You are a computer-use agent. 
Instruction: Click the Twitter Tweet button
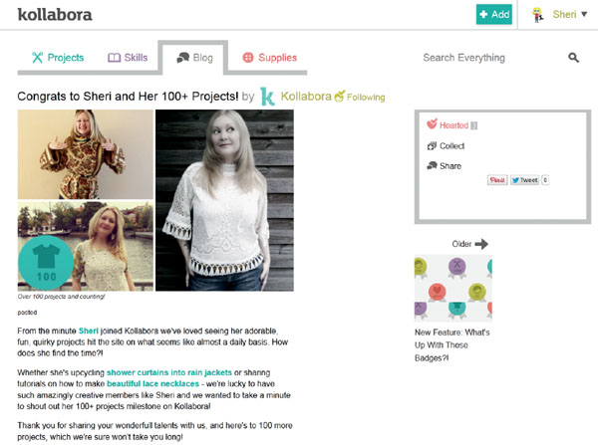[x=524, y=180]
